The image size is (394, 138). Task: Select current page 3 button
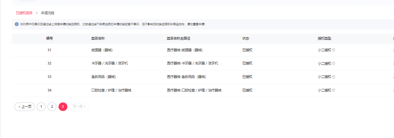coord(63,107)
